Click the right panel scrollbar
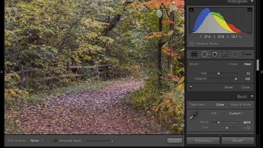Screen dimensions: 263x148 tap(258, 65)
